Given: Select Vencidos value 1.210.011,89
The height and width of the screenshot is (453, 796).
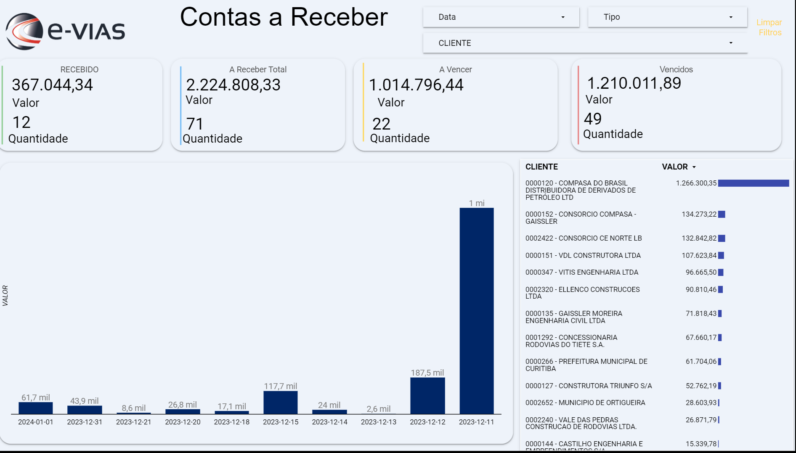Looking at the screenshot, I should pyautogui.click(x=634, y=83).
